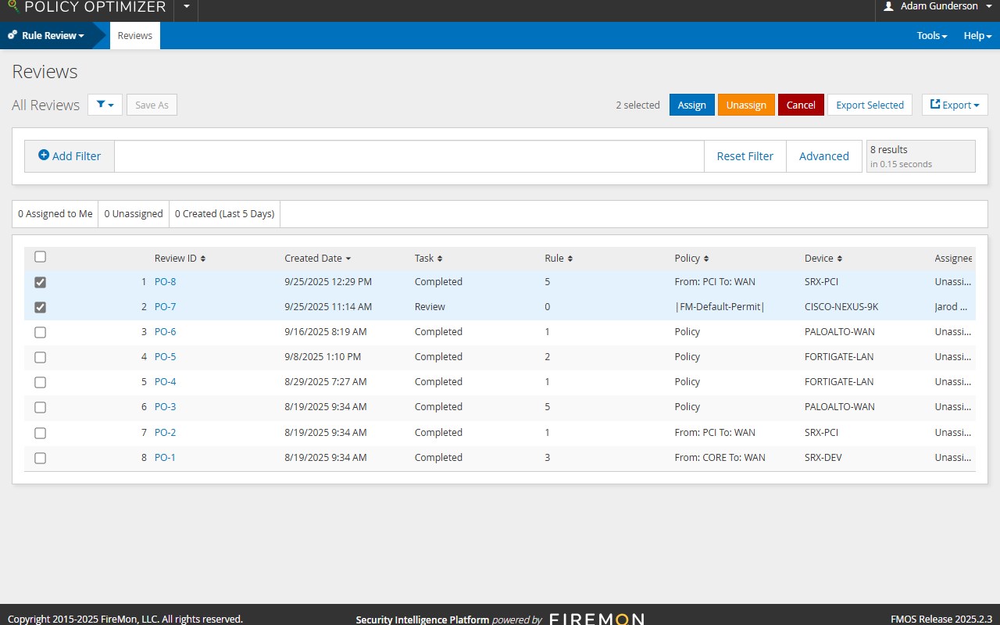1000x625 pixels.
Task: Click the plus icon on Add Filter
Action: coord(44,155)
